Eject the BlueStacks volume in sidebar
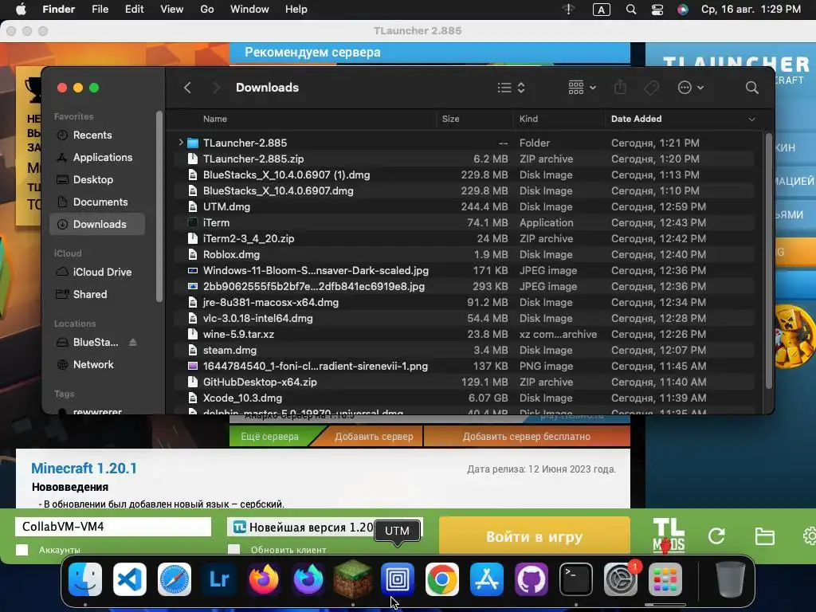 pyautogui.click(x=133, y=342)
